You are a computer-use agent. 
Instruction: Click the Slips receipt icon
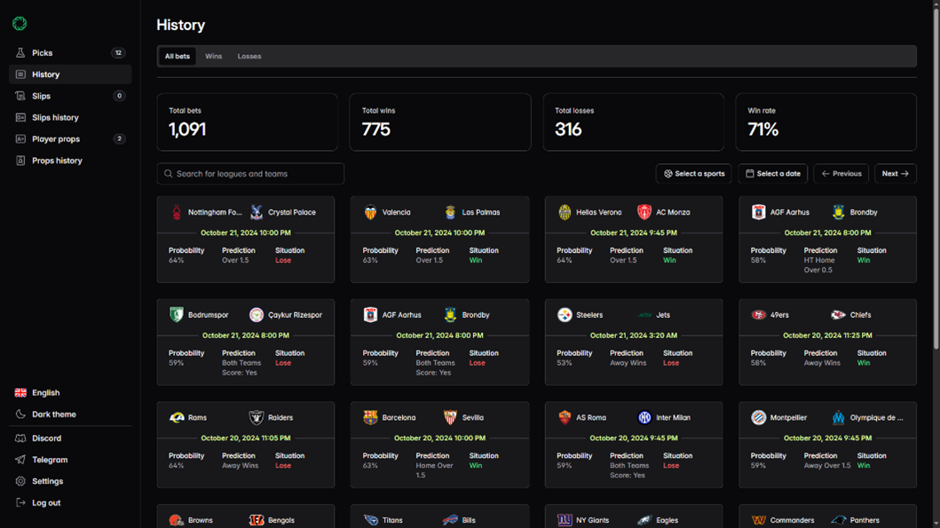pyautogui.click(x=20, y=96)
